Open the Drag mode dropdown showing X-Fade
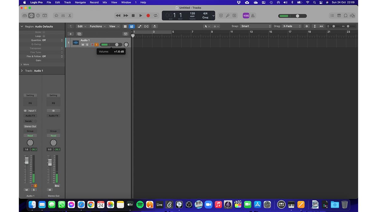The image size is (377, 212). tap(291, 26)
